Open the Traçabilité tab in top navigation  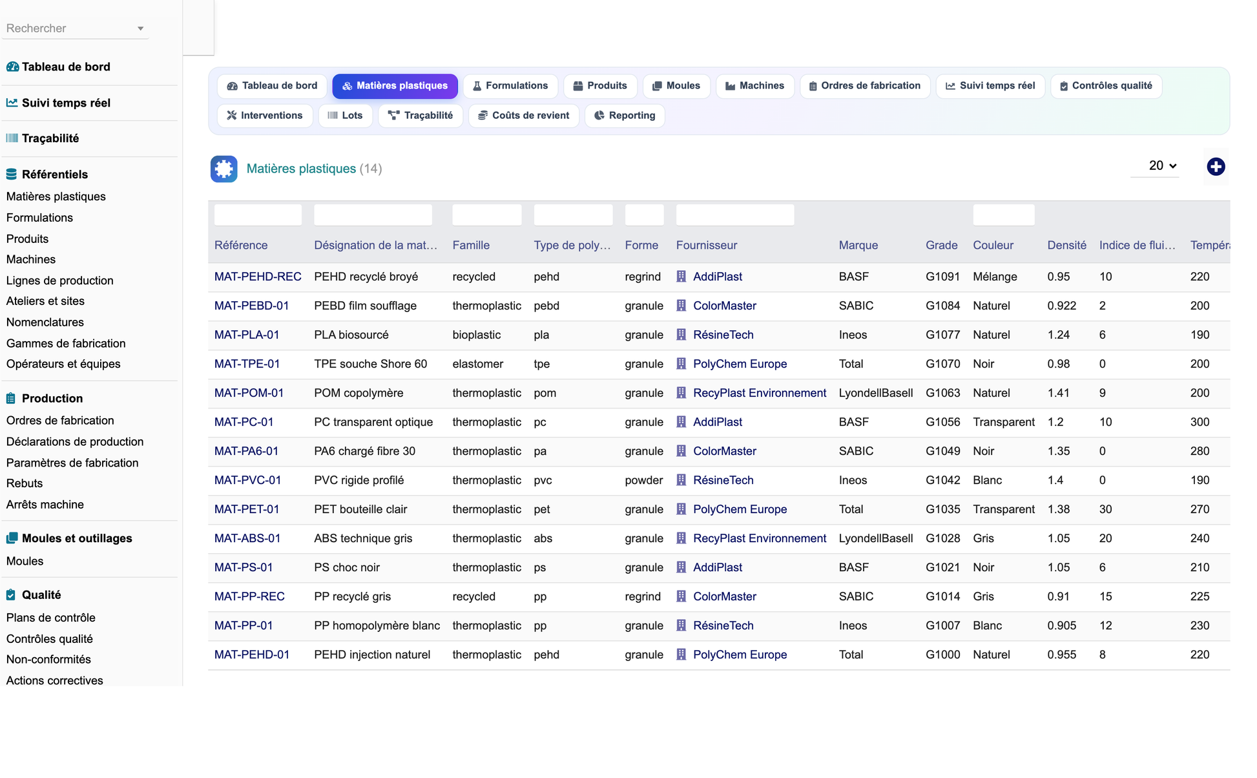coord(421,116)
